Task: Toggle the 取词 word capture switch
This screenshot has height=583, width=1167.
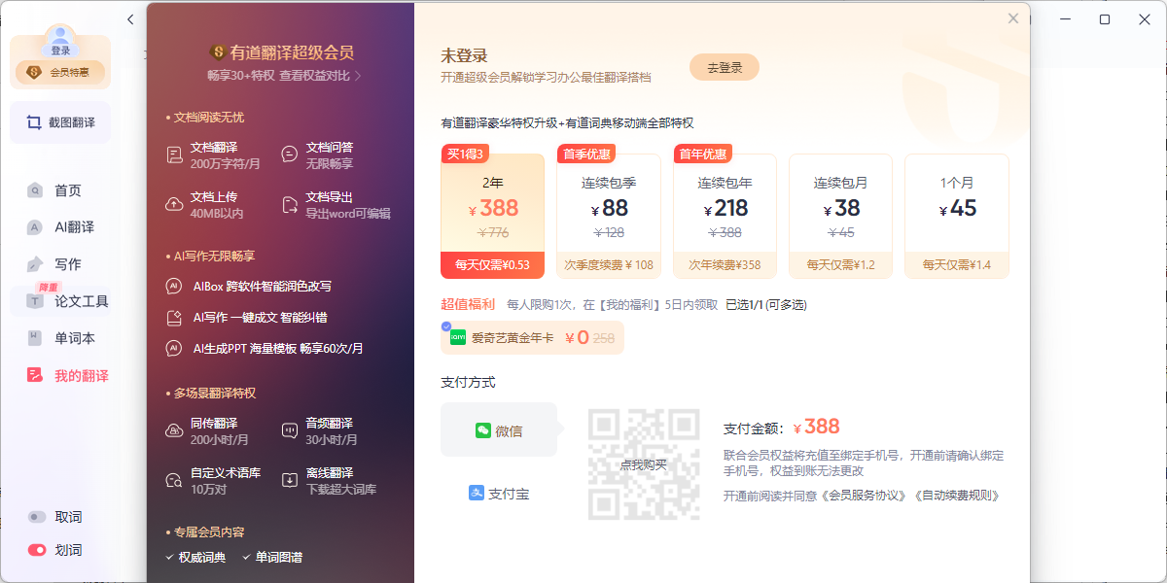Action: click(x=37, y=517)
